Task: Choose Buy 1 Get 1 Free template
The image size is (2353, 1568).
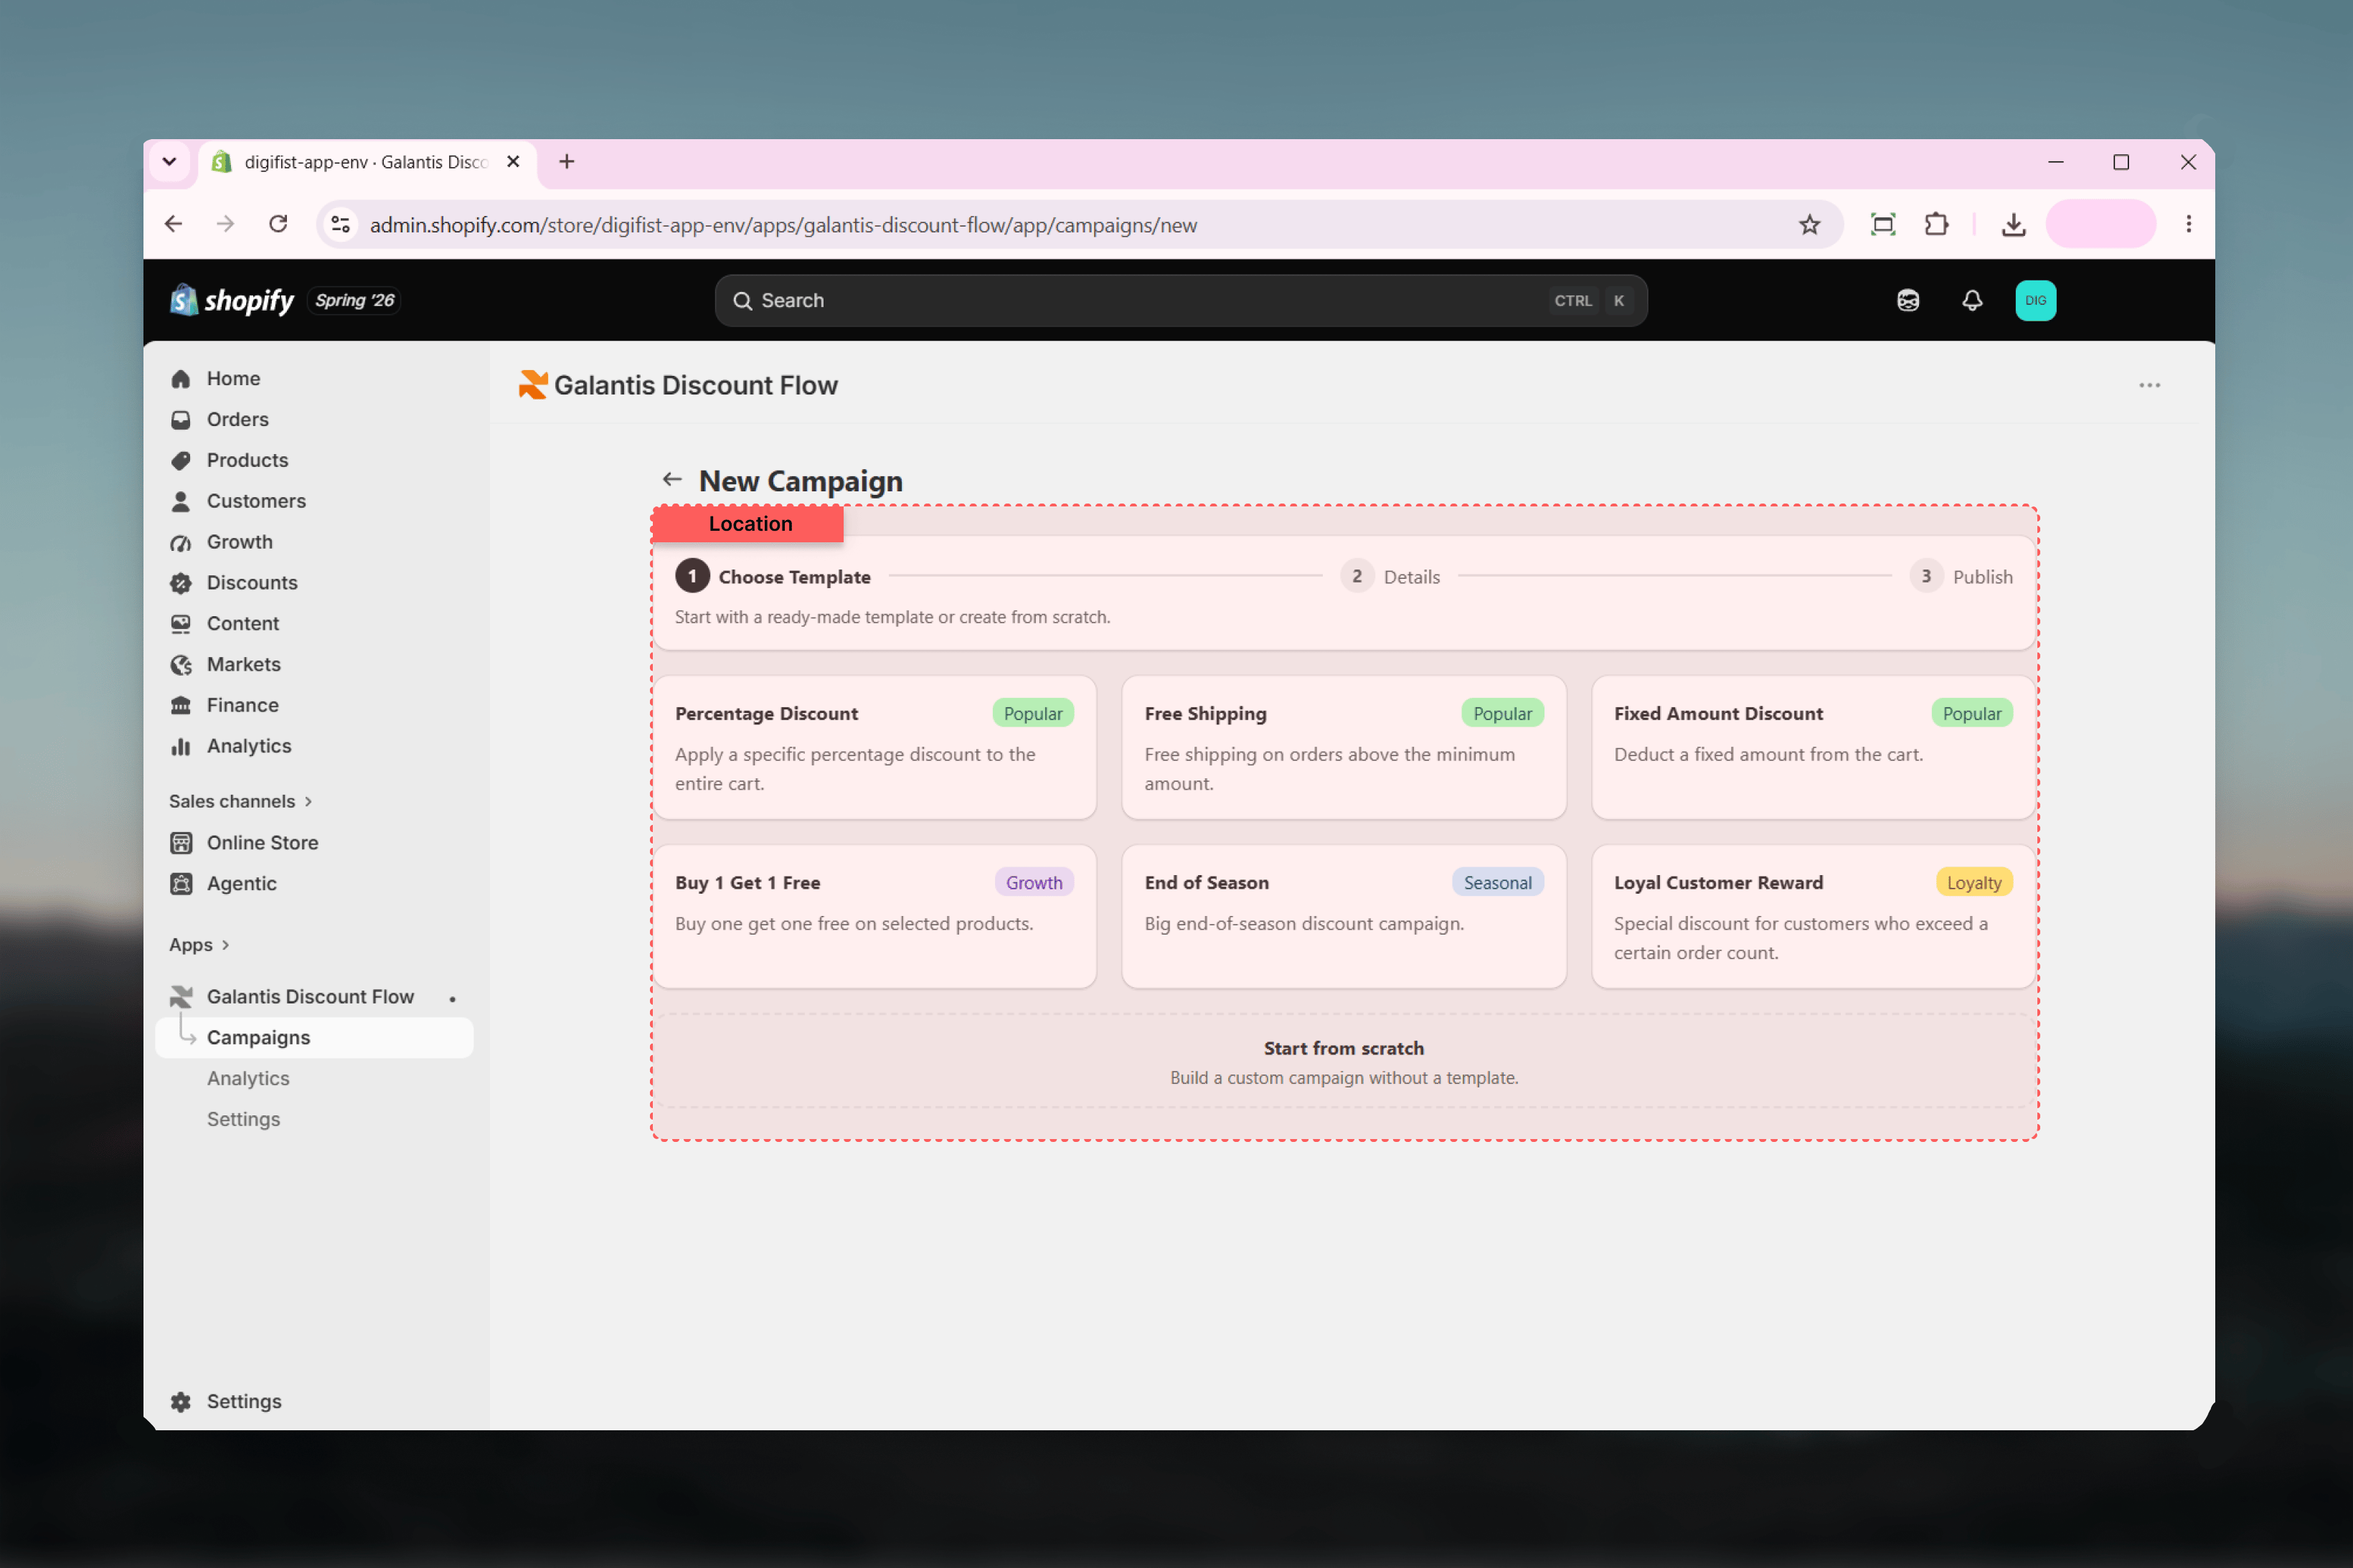Action: click(x=875, y=917)
